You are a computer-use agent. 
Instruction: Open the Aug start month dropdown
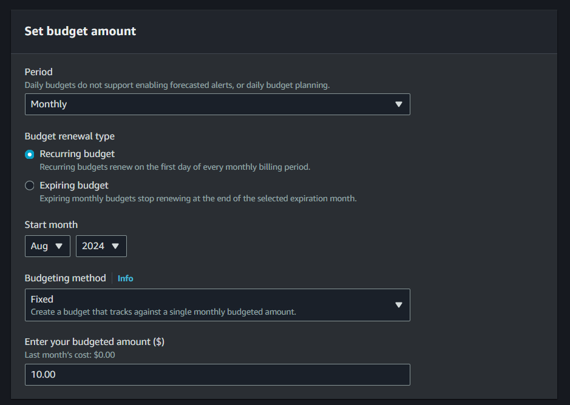pos(47,246)
